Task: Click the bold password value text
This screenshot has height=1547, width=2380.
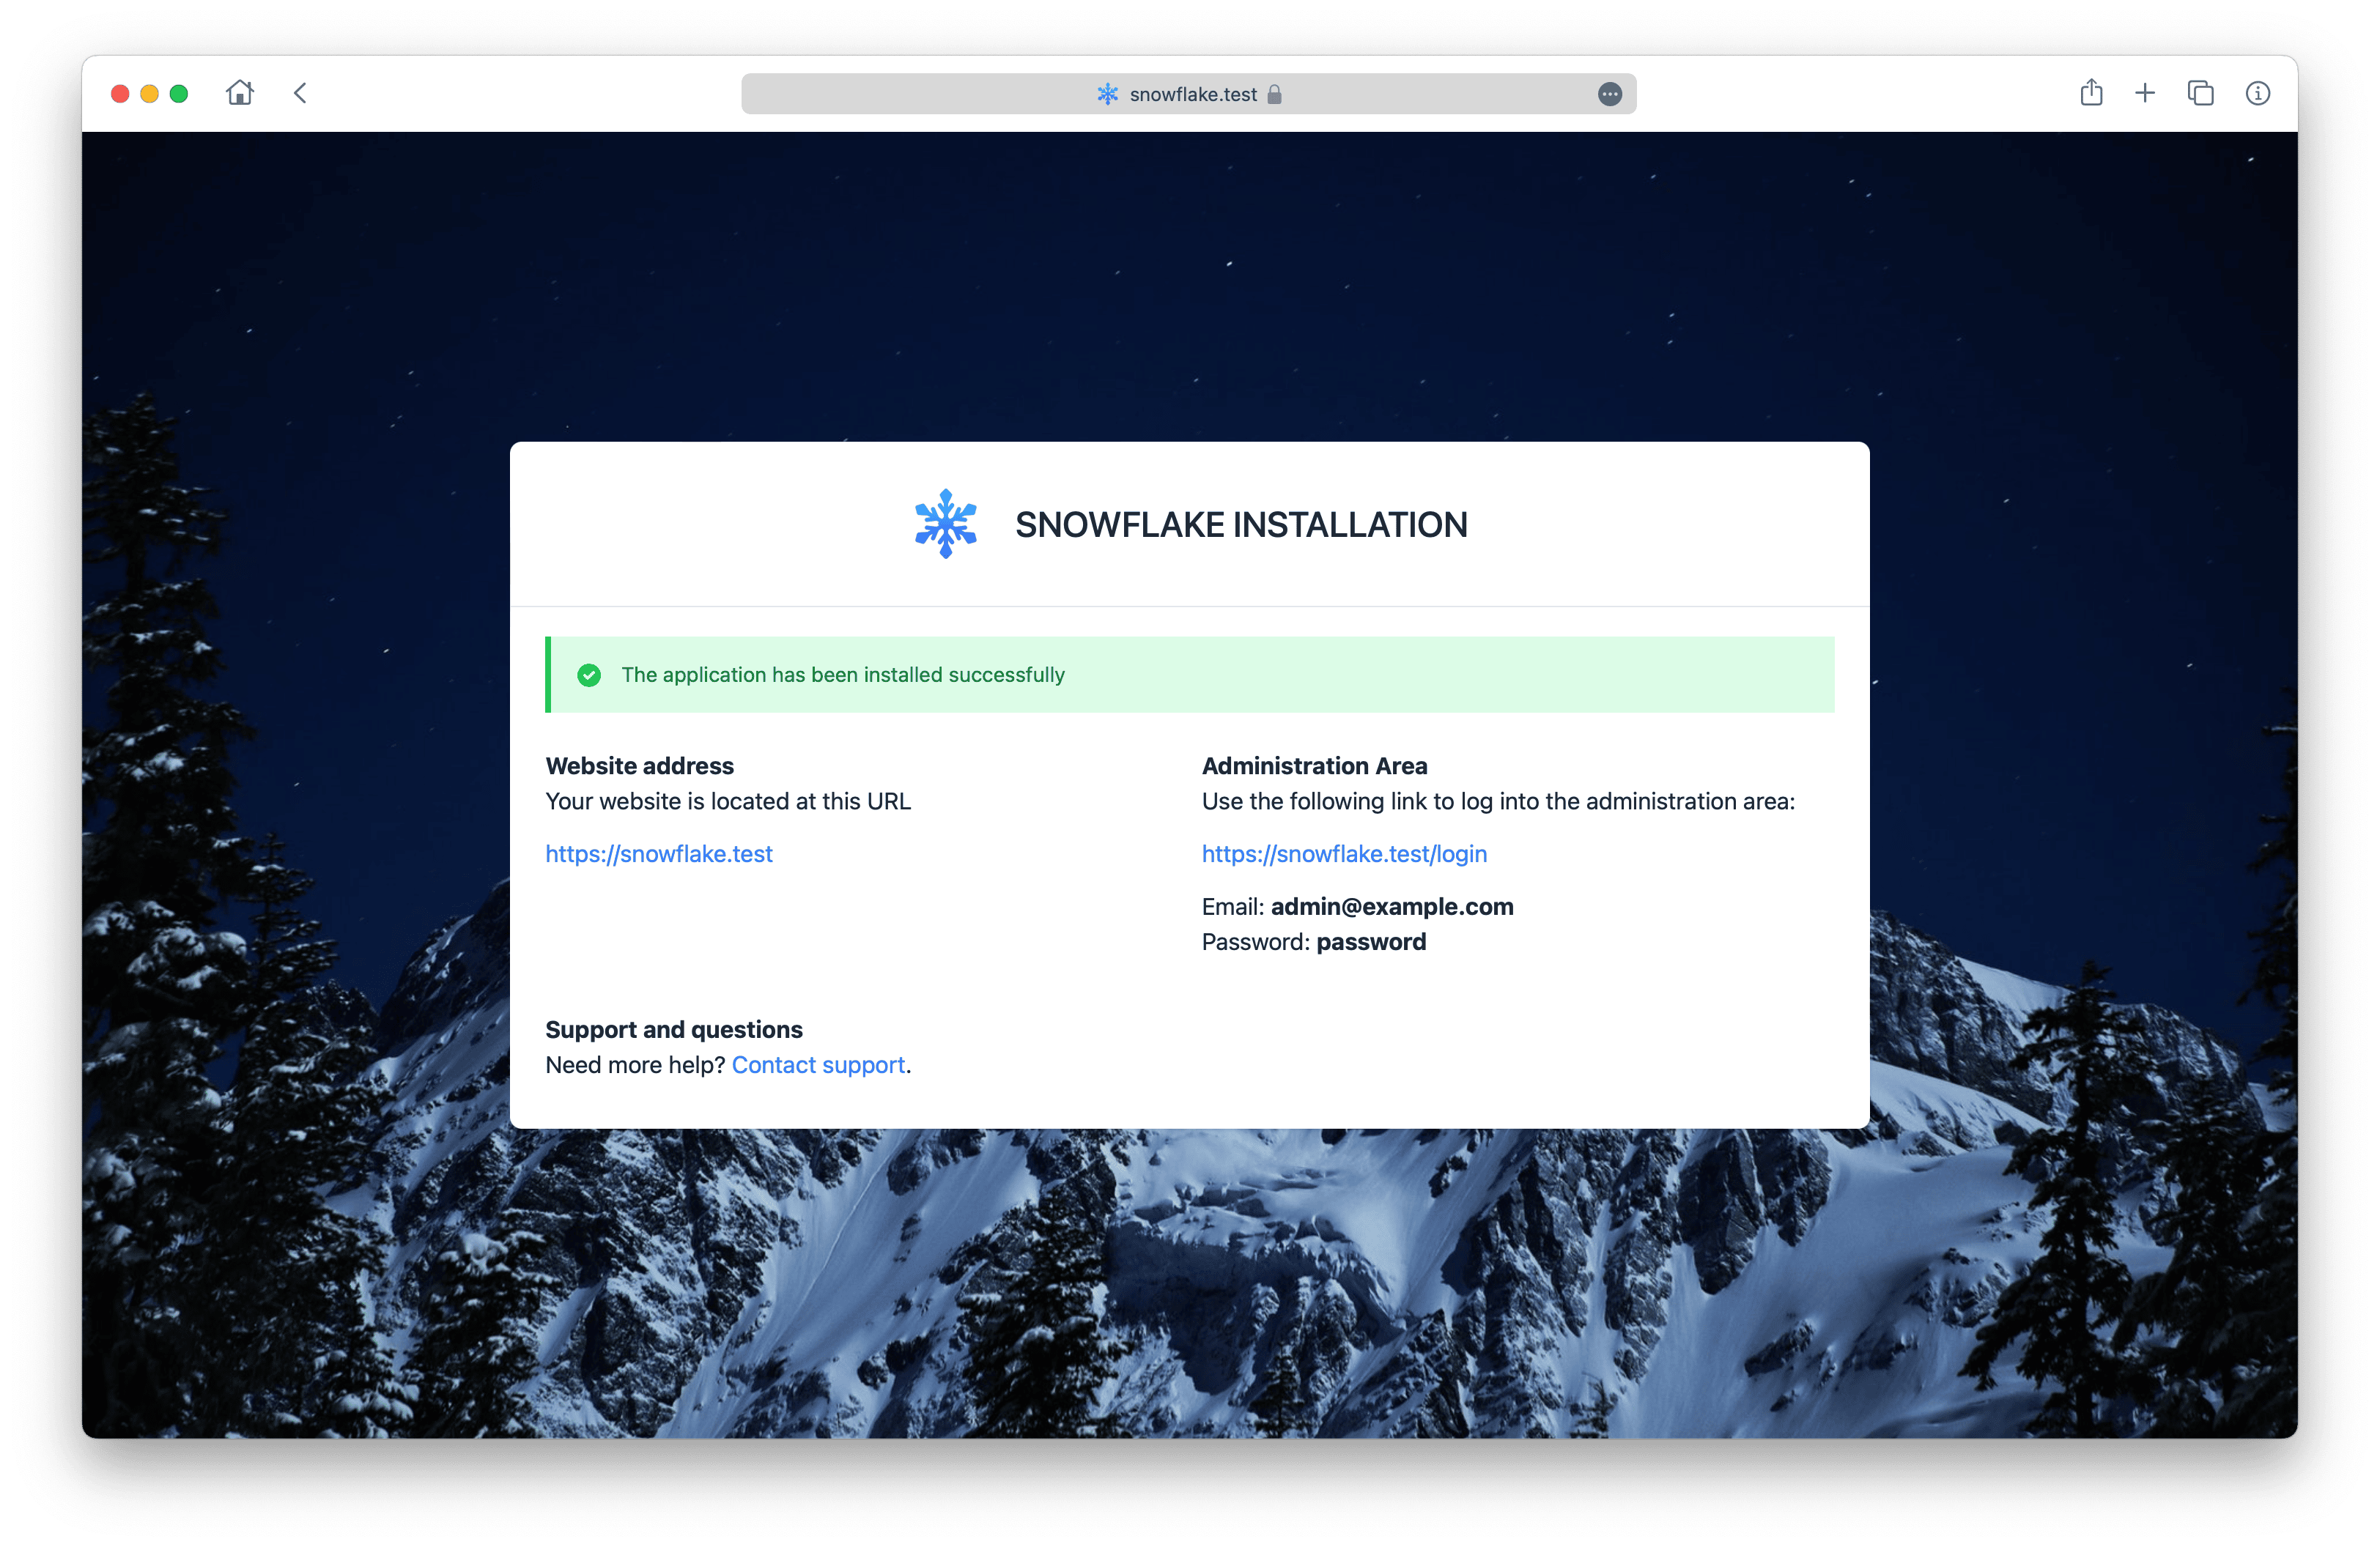Action: (1370, 941)
